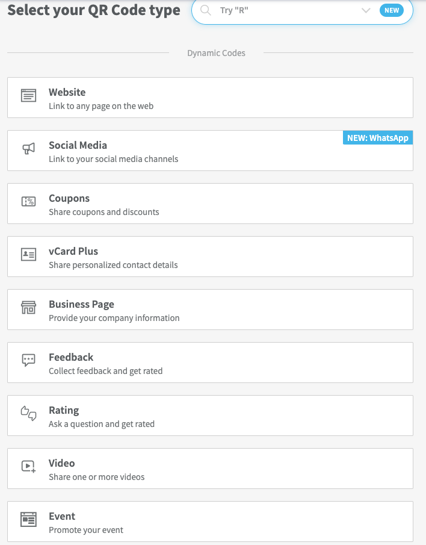
Task: Click the Social Media megaphone icon
Action: pos(28,149)
